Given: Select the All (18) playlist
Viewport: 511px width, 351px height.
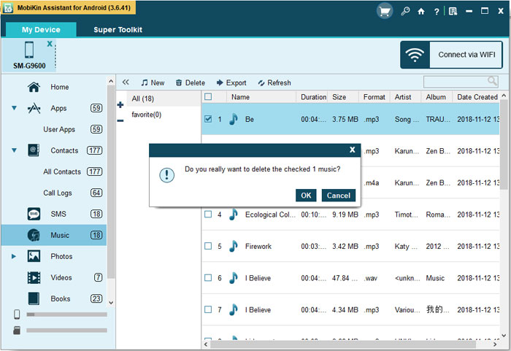Looking at the screenshot, I should [x=164, y=99].
